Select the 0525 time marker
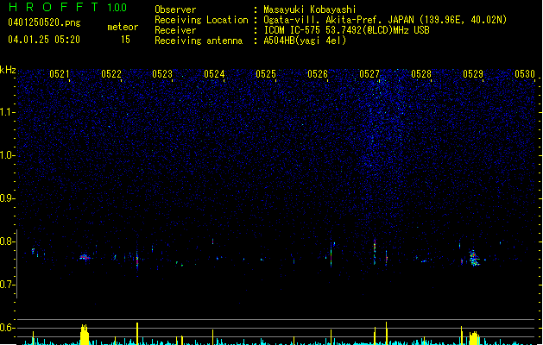The image size is (543, 345). coord(266,74)
